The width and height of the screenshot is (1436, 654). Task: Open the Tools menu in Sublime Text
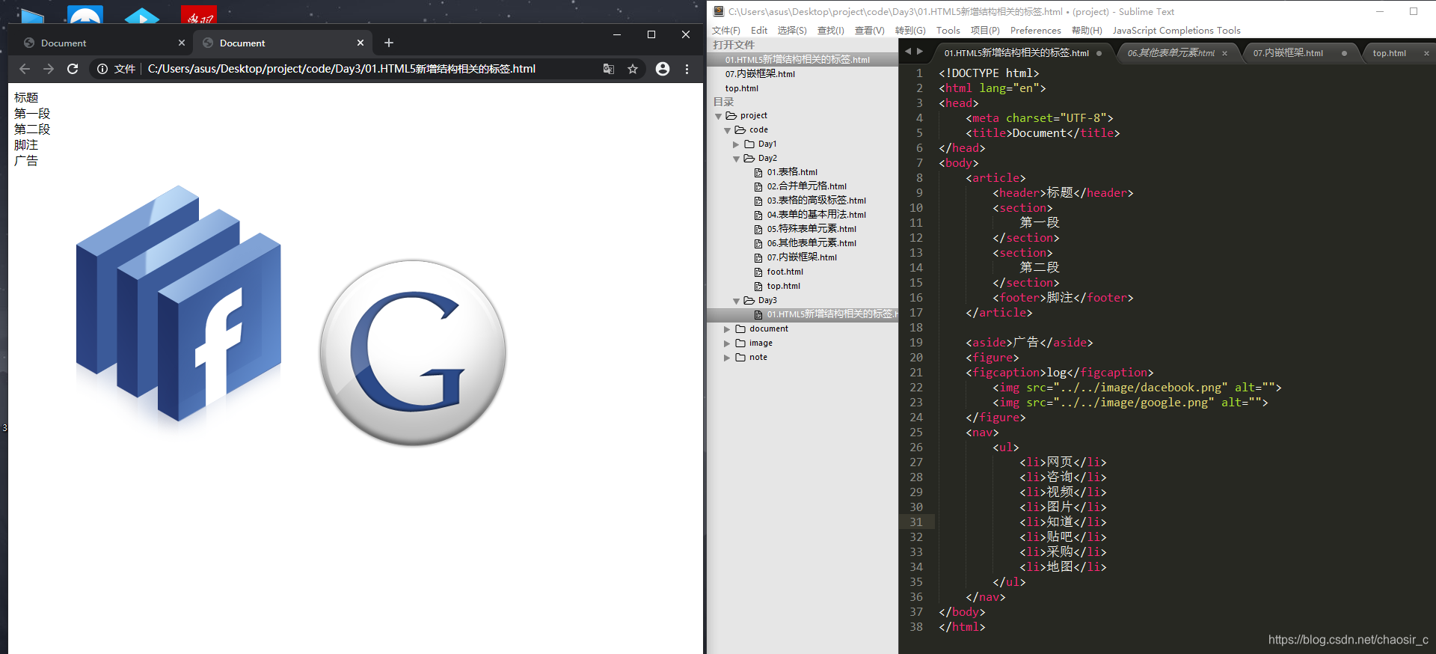point(948,31)
